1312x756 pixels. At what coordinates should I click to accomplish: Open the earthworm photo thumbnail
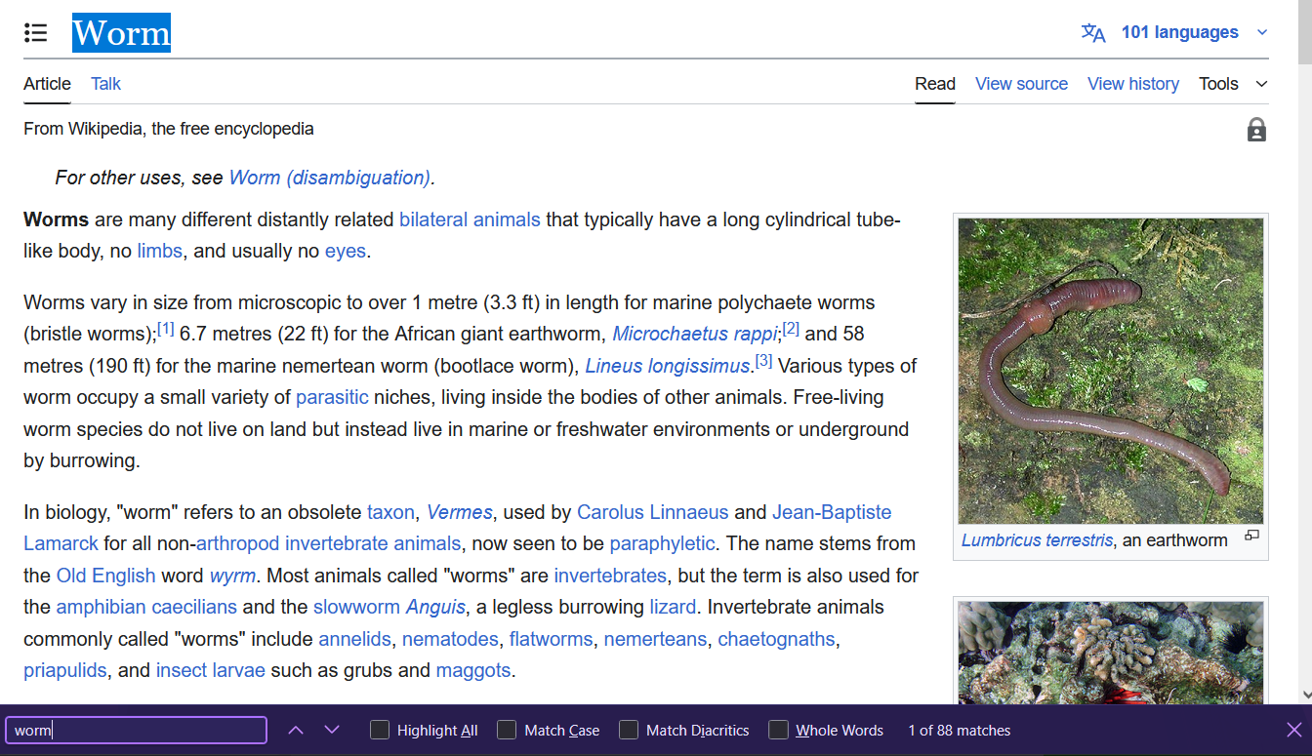coord(1110,371)
